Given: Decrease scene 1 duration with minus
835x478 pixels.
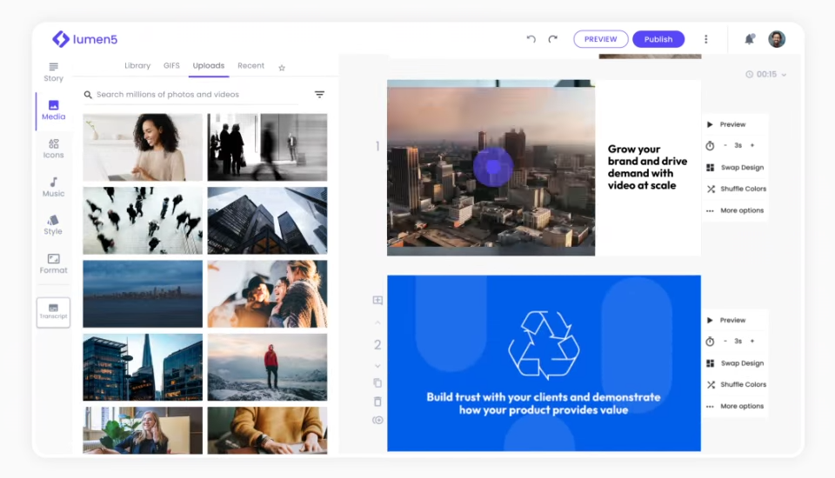Looking at the screenshot, I should pyautogui.click(x=725, y=145).
